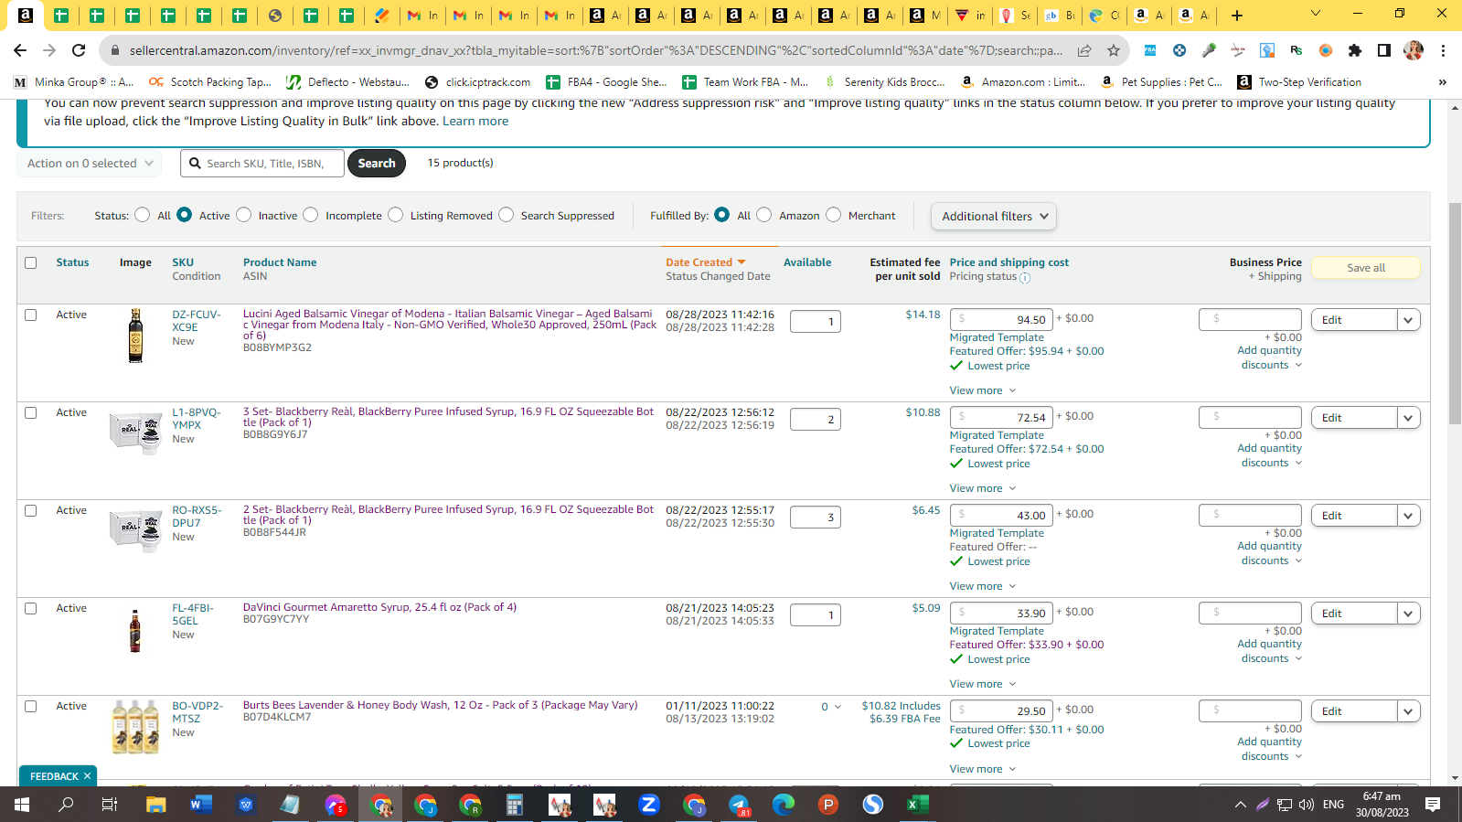Screen dimensions: 1462x822
Task: Click the Lucini Balsamic Vinegar product thumbnail
Action: 135,336
